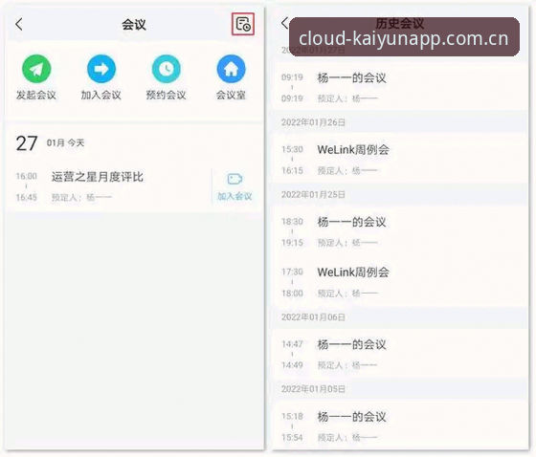Select the 2022年01月06日 date header
This screenshot has width=536, height=457.
coord(313,317)
